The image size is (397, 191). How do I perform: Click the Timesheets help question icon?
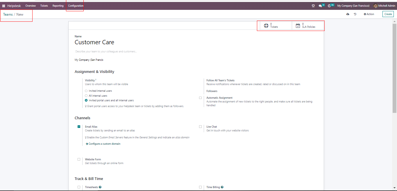100,187
